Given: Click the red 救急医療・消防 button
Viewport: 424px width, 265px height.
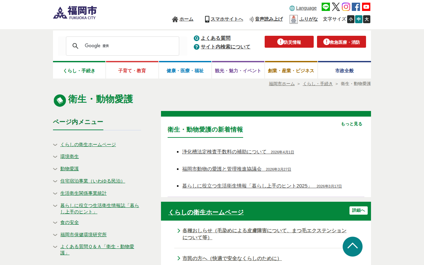Looking at the screenshot, I should coord(342,42).
